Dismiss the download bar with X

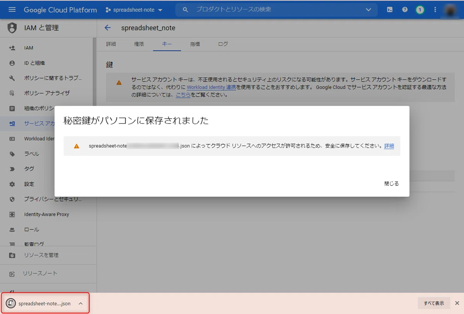coord(457,303)
